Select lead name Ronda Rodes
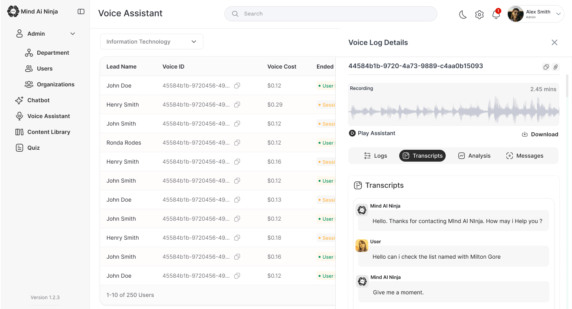Viewport: 572px width, 309px height. click(x=124, y=143)
